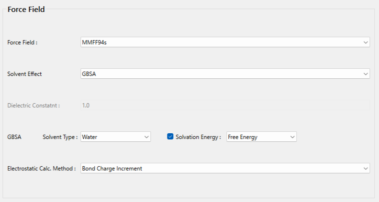This screenshot has width=379, height=202.
Task: Click the GBSA value in Solvent Effect box
Action: click(89, 74)
